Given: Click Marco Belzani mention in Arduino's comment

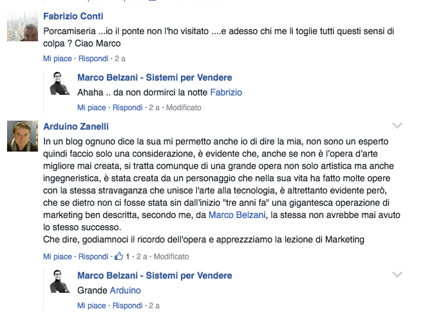Looking at the screenshot, I should [236, 214].
